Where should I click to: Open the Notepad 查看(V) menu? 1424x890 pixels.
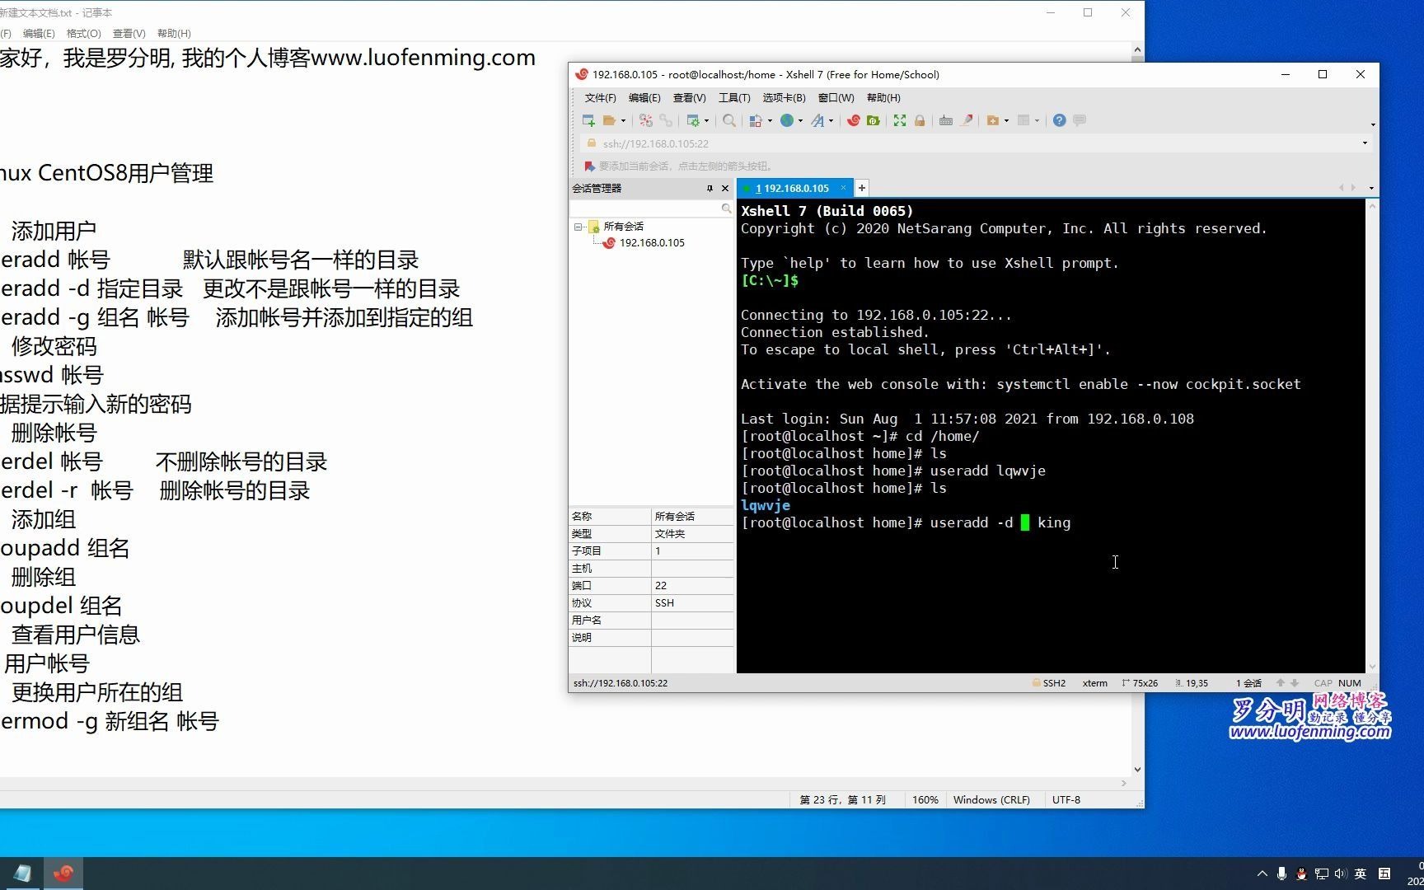coord(129,34)
